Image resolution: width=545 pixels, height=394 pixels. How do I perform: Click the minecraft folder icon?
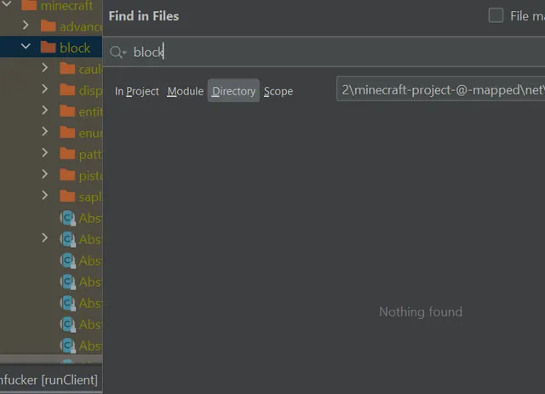tap(29, 5)
